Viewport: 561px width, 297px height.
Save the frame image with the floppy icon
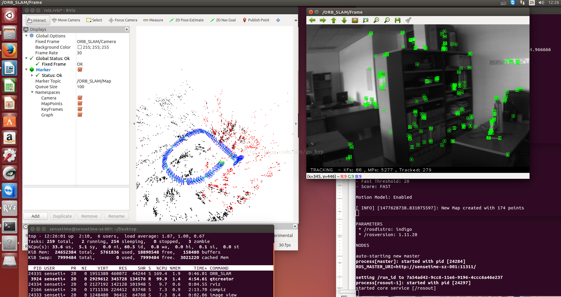[398, 20]
